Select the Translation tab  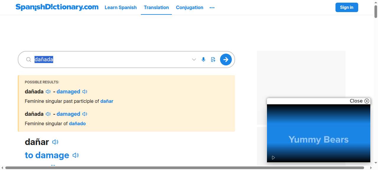point(156,7)
